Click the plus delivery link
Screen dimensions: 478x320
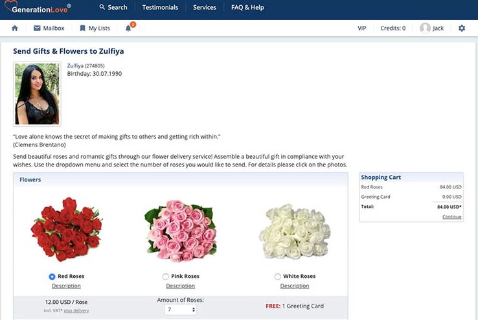point(76,311)
